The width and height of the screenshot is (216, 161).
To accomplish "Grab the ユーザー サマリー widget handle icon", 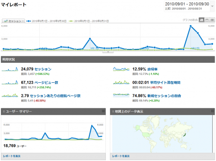I will point(4,112).
